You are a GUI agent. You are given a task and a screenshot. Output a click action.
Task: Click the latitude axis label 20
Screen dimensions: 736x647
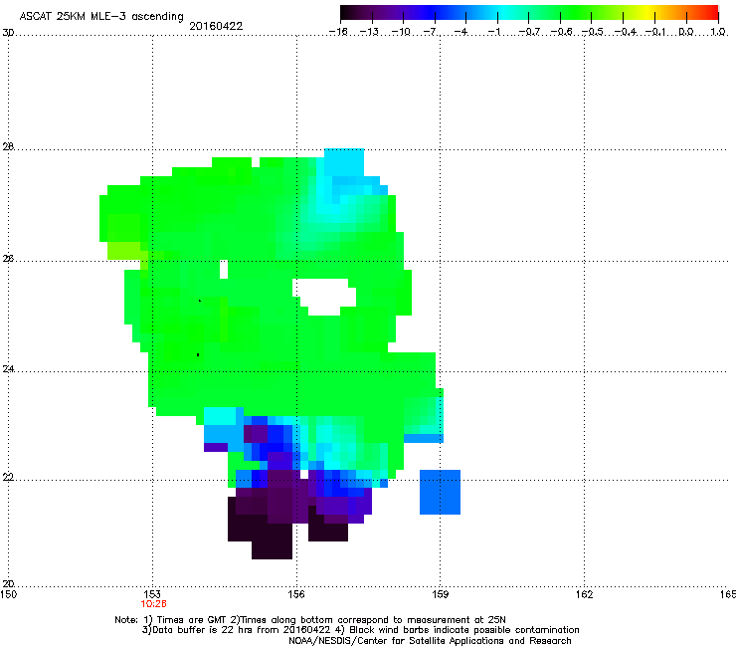click(x=8, y=583)
